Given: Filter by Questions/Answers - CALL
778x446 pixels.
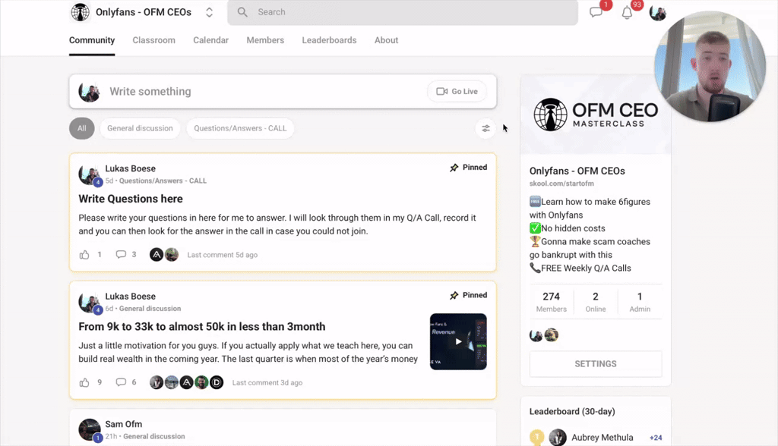Looking at the screenshot, I should click(240, 128).
